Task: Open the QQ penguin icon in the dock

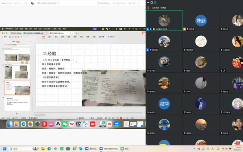Action: pos(58,124)
